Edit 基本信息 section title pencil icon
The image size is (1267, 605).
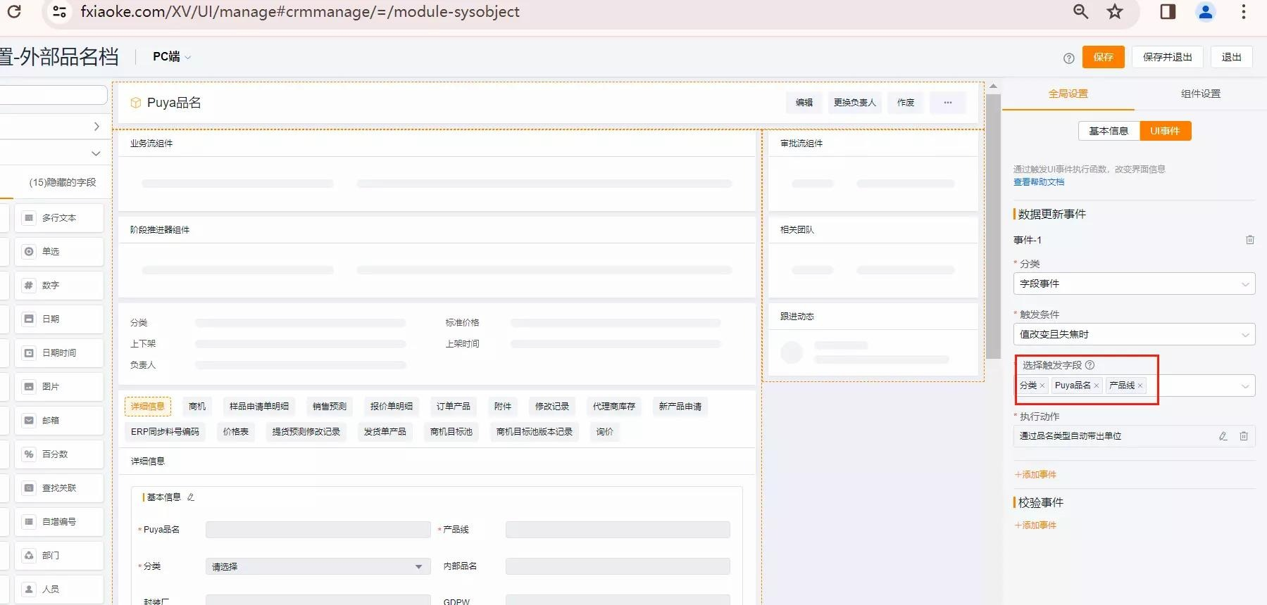click(x=191, y=497)
